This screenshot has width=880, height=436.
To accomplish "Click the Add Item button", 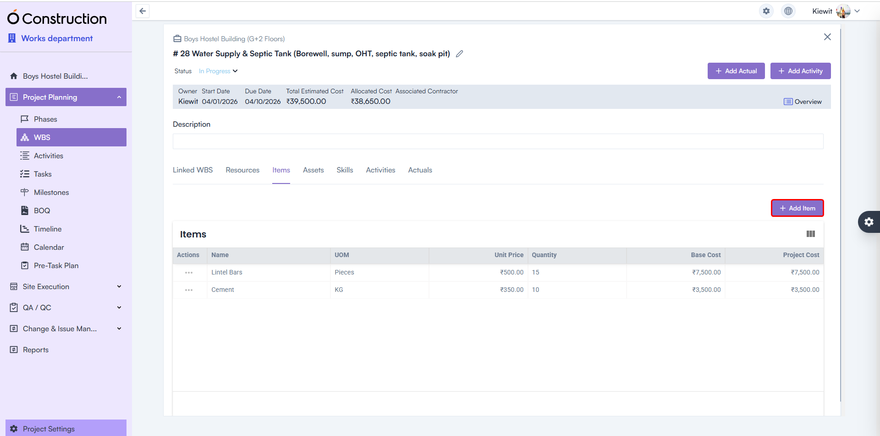I will 797,208.
